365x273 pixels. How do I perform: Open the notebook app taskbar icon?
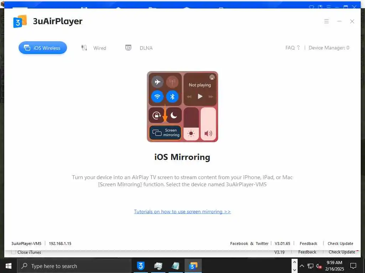pyautogui.click(x=175, y=266)
